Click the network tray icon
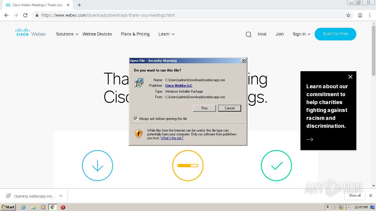The width and height of the screenshot is (376, 211). (x=341, y=207)
